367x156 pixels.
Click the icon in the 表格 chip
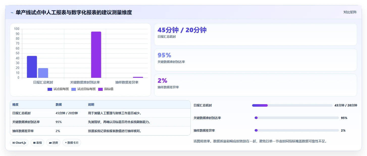pyautogui.click(x=34, y=143)
